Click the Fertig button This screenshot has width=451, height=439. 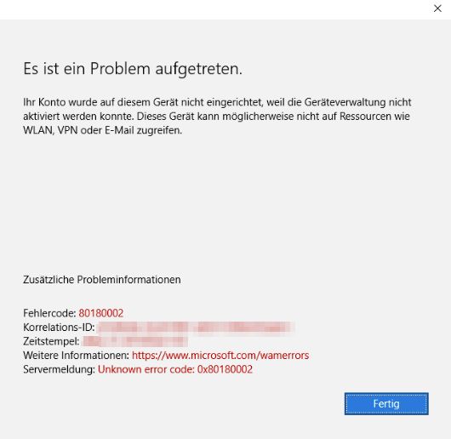point(386,403)
